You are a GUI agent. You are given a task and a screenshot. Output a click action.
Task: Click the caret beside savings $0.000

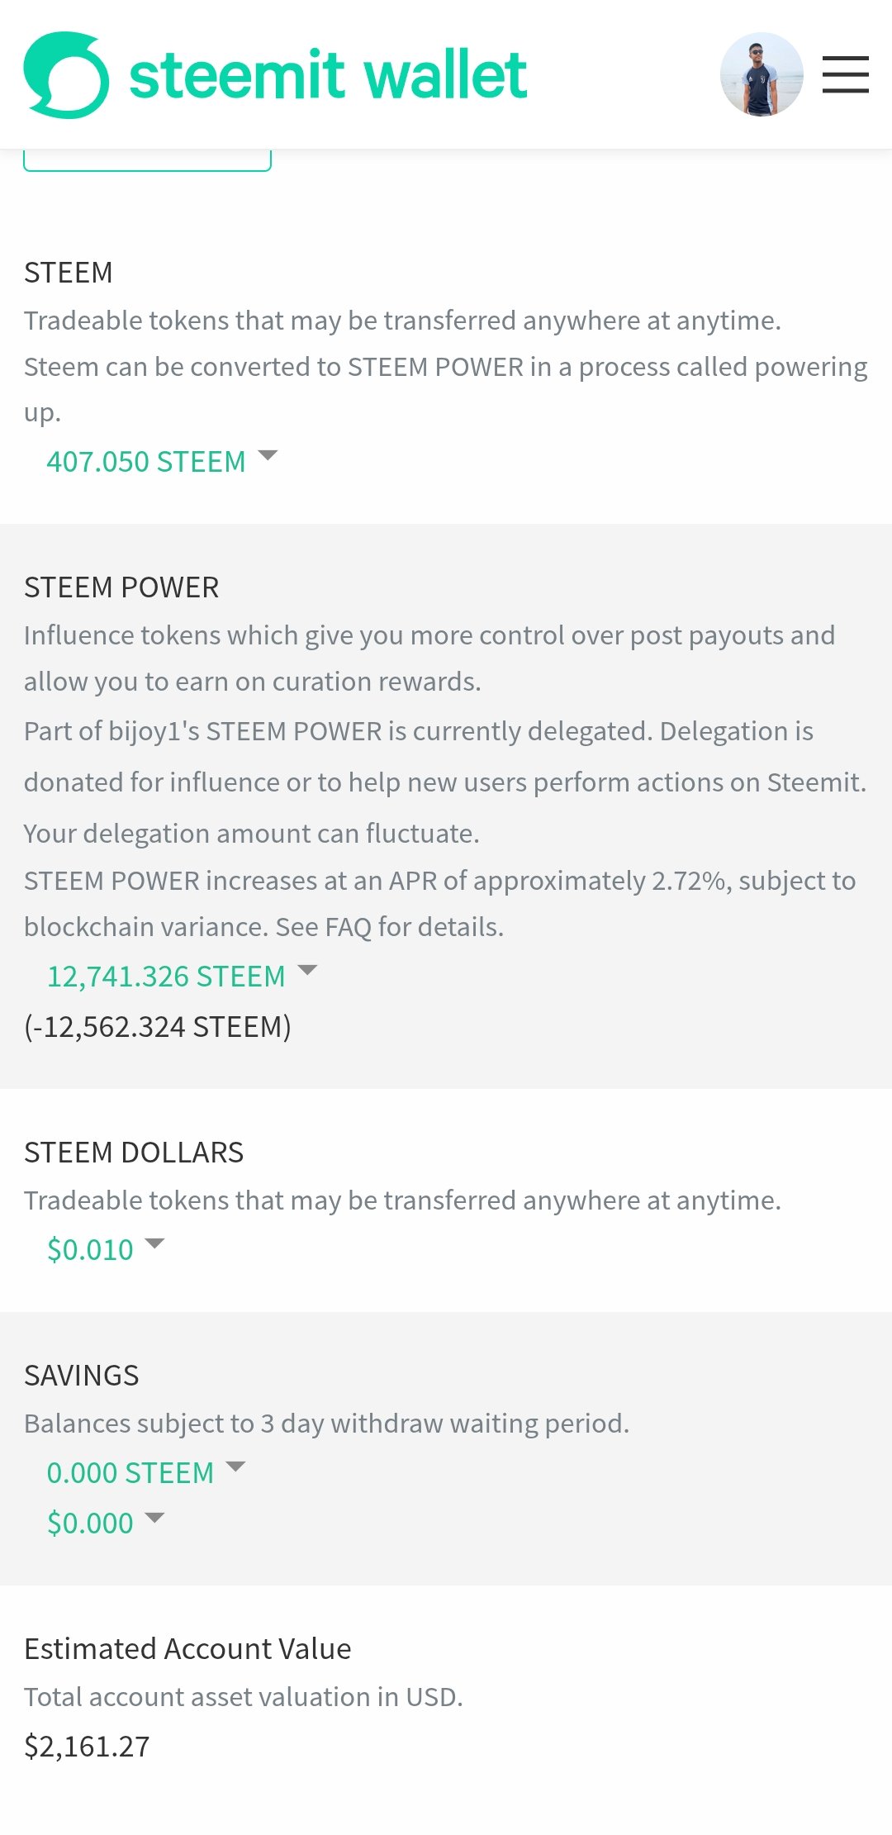click(x=154, y=1517)
